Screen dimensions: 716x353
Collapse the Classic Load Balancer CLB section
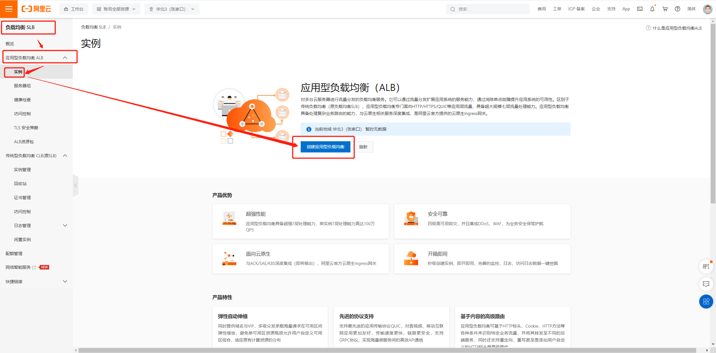click(65, 156)
